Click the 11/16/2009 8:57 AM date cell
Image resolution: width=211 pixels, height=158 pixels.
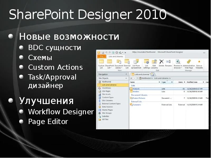[195, 89]
